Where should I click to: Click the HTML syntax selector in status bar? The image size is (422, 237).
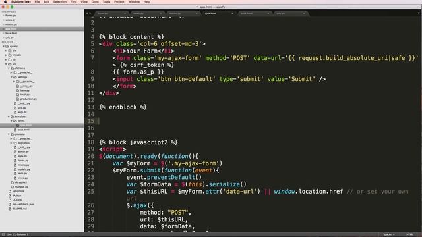[x=410, y=234]
